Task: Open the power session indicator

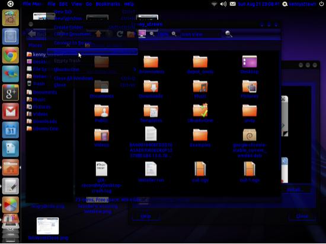Action: pos(321,4)
